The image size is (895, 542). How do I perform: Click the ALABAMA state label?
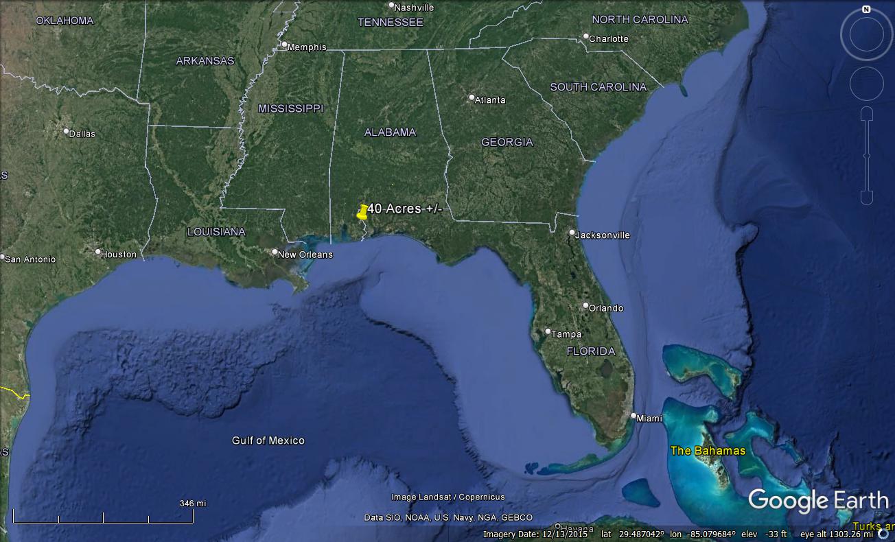tap(390, 132)
